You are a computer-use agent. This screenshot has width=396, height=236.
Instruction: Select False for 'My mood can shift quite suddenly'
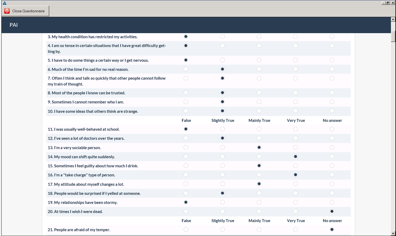pos(186,156)
